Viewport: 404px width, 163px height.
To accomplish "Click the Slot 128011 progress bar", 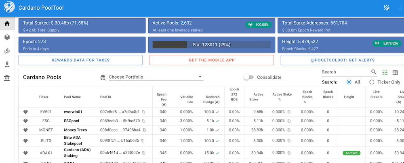I will 212,44.
